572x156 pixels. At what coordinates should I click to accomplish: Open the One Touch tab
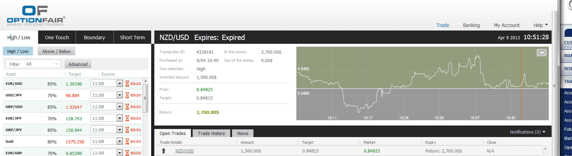57,38
